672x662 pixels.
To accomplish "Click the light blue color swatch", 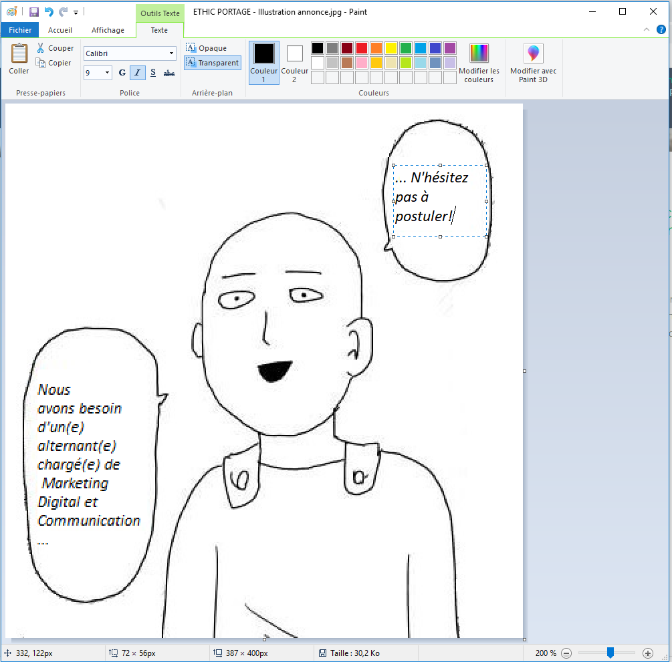I will pyautogui.click(x=421, y=63).
